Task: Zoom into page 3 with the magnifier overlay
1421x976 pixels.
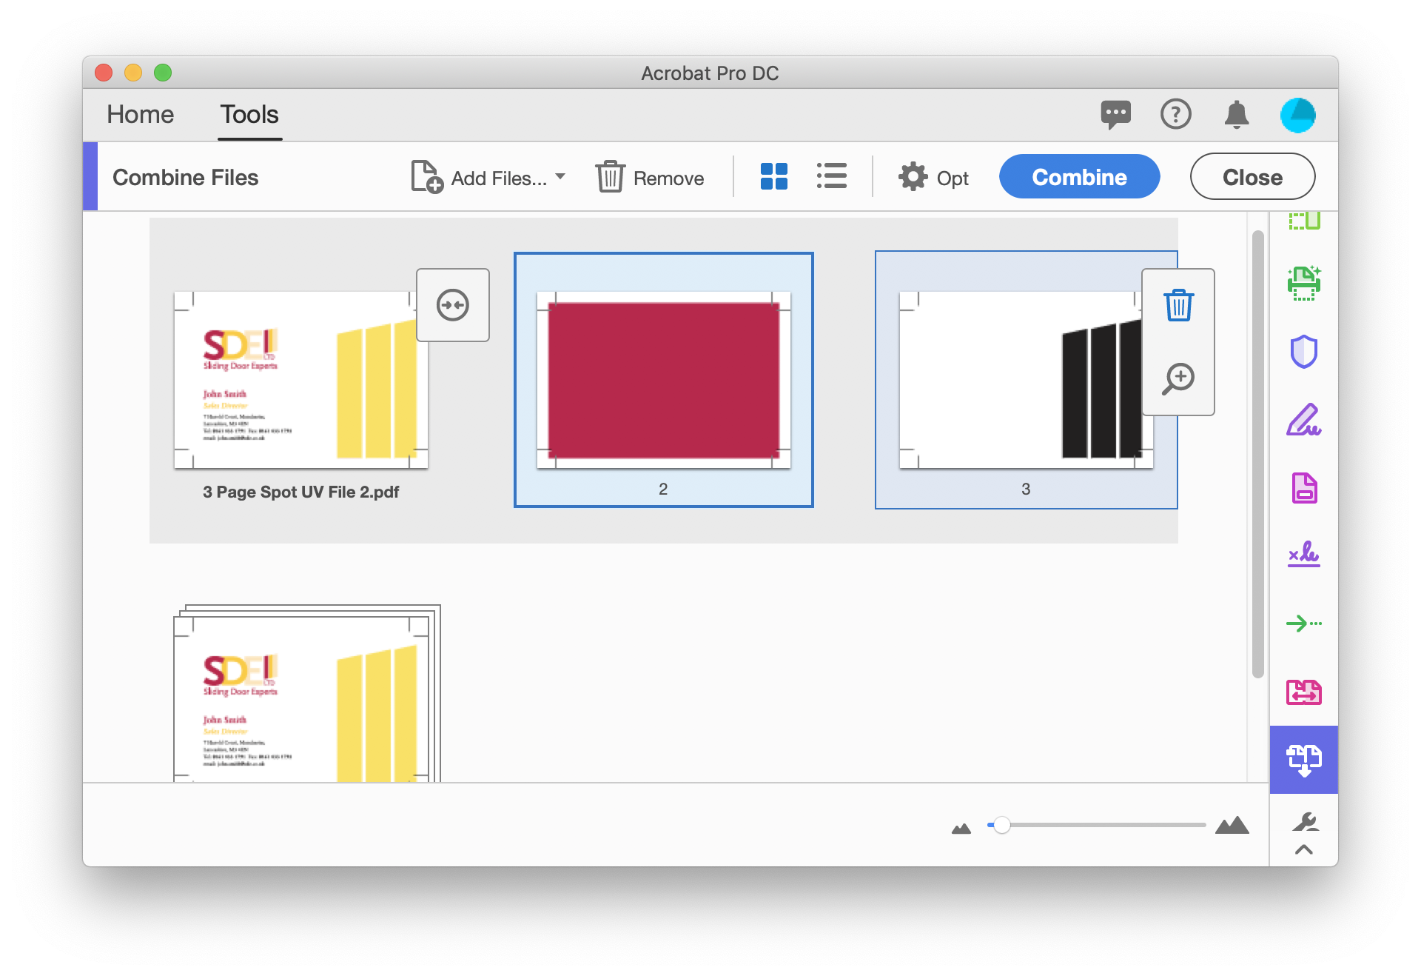Action: (1178, 378)
